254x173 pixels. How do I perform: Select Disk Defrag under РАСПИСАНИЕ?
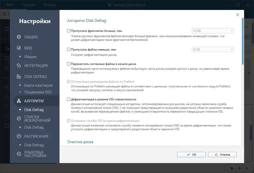tap(34, 145)
